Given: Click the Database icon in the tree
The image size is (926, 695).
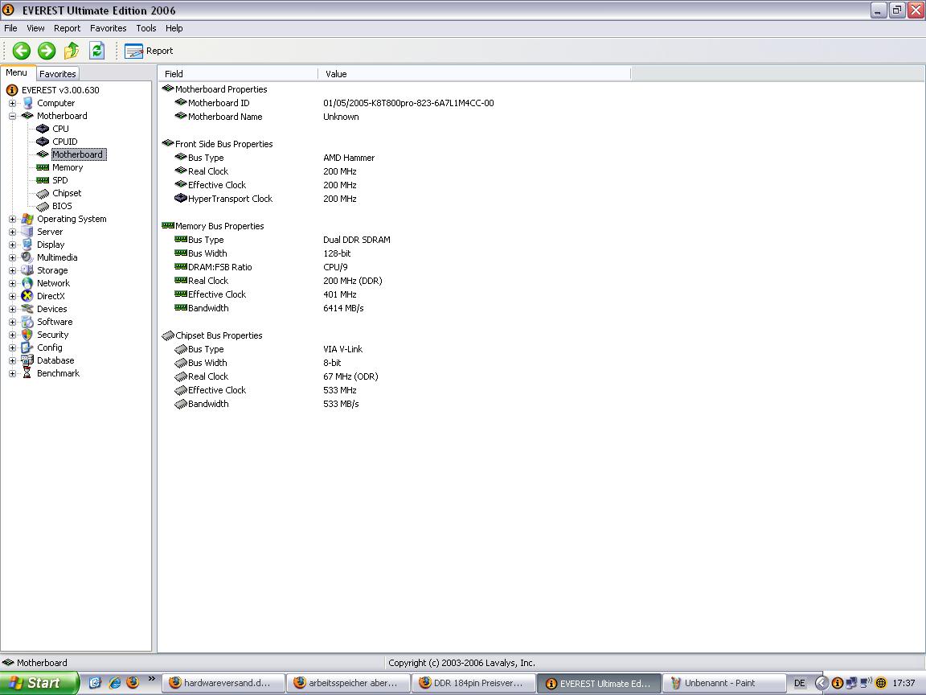Looking at the screenshot, I should pyautogui.click(x=27, y=360).
